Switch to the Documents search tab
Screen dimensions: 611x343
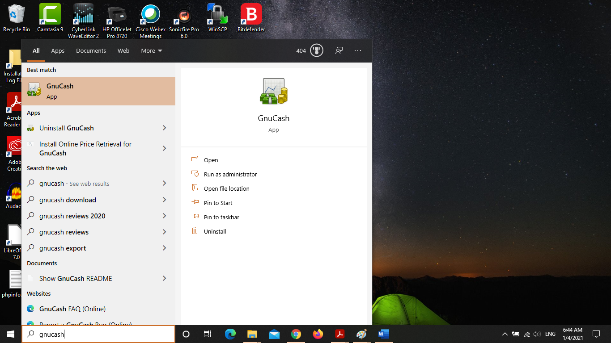[91, 50]
